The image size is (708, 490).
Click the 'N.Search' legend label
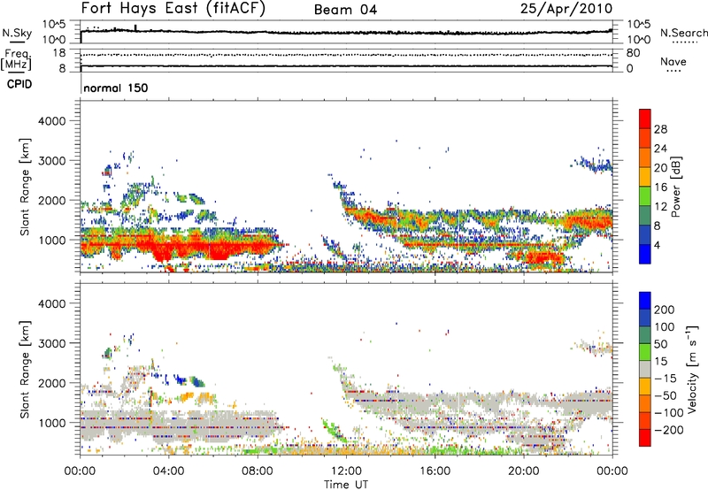coord(684,33)
